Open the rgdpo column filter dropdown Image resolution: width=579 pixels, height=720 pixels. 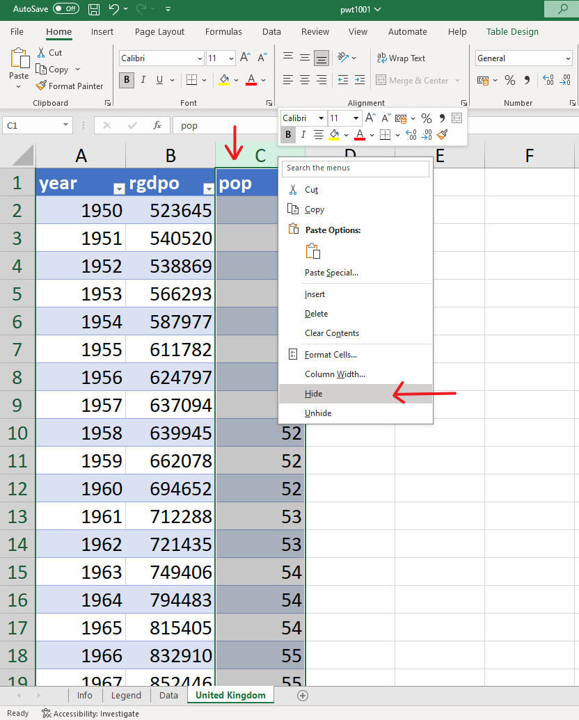click(207, 189)
